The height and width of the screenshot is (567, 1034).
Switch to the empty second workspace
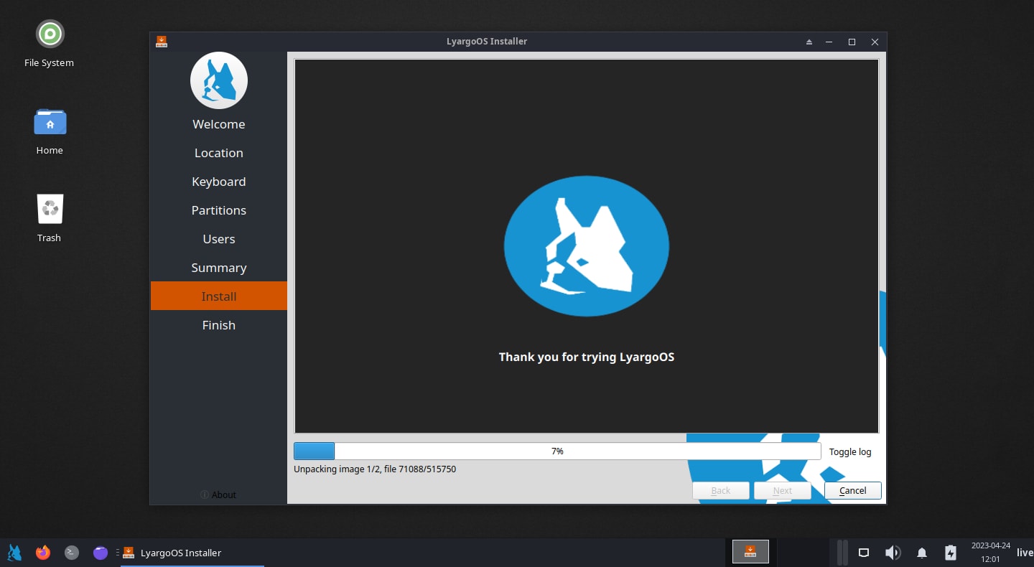click(x=803, y=551)
